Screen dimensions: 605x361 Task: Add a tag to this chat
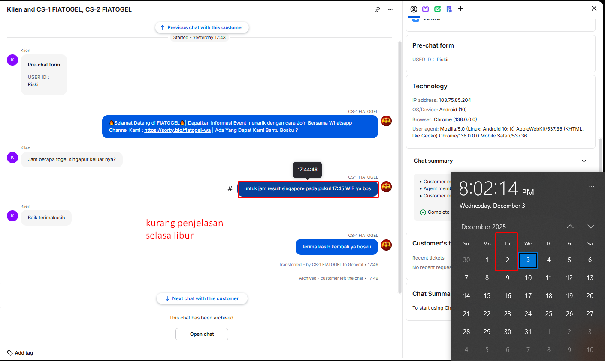pyautogui.click(x=20, y=353)
